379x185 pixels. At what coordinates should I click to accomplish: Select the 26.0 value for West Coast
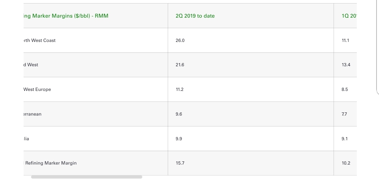point(180,41)
